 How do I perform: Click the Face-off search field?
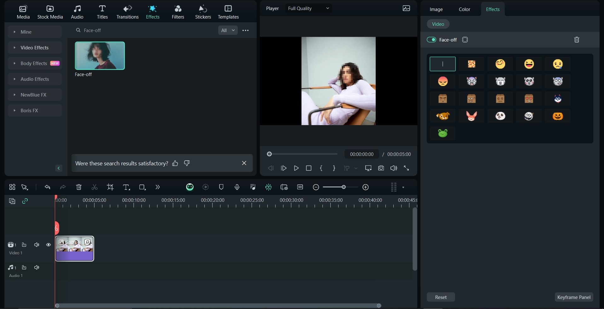coord(145,30)
